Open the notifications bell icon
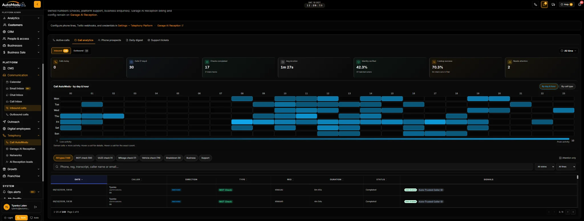 580,4
